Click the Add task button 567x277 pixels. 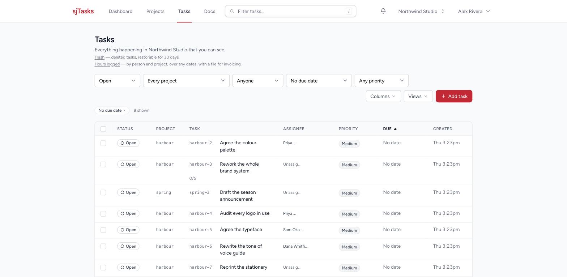click(454, 96)
